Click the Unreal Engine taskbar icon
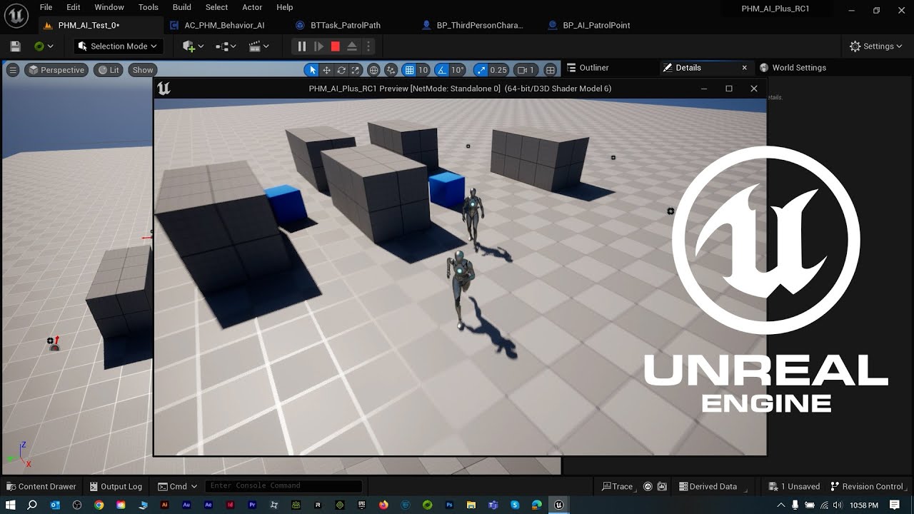 [x=558, y=505]
